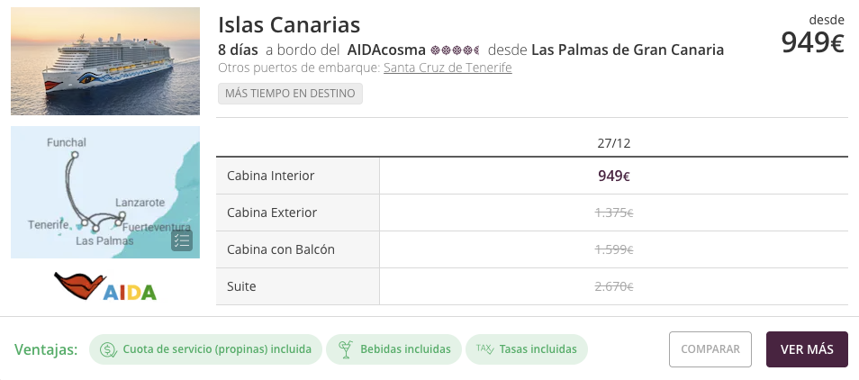Open the AIDAcosma ship photo
Screen dimensions: 859x380
tap(104, 61)
